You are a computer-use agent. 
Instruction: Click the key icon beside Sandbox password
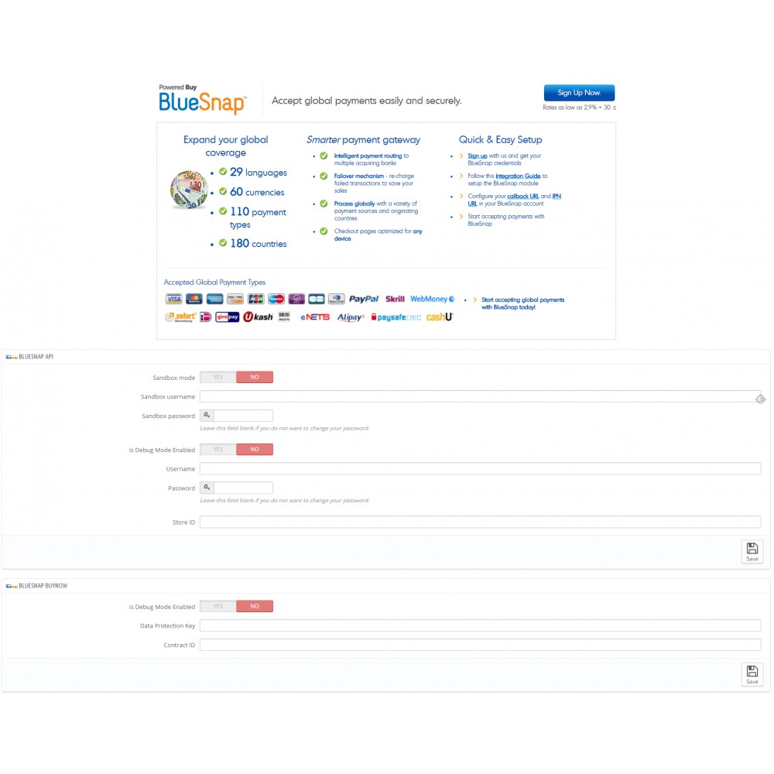(207, 416)
